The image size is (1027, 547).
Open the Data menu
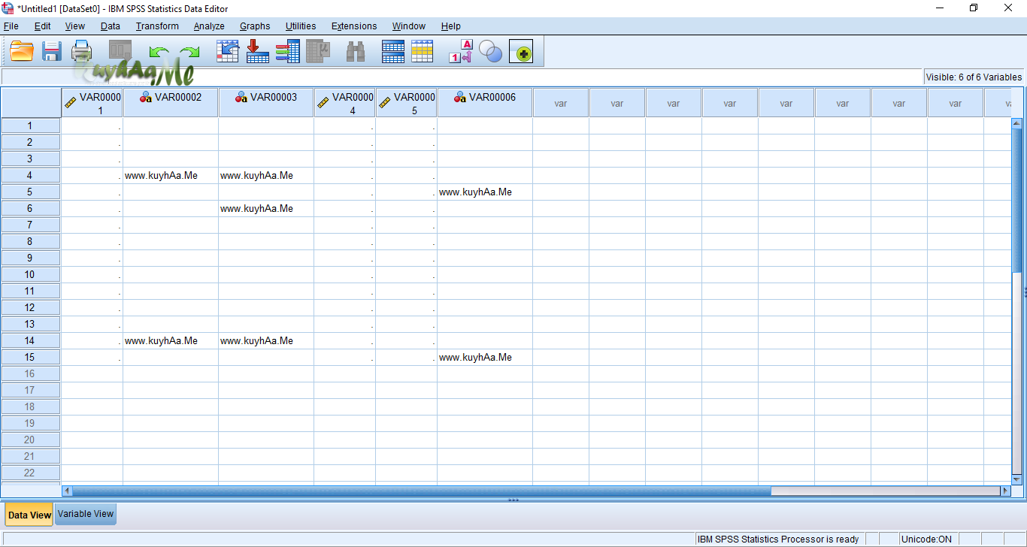(x=111, y=26)
